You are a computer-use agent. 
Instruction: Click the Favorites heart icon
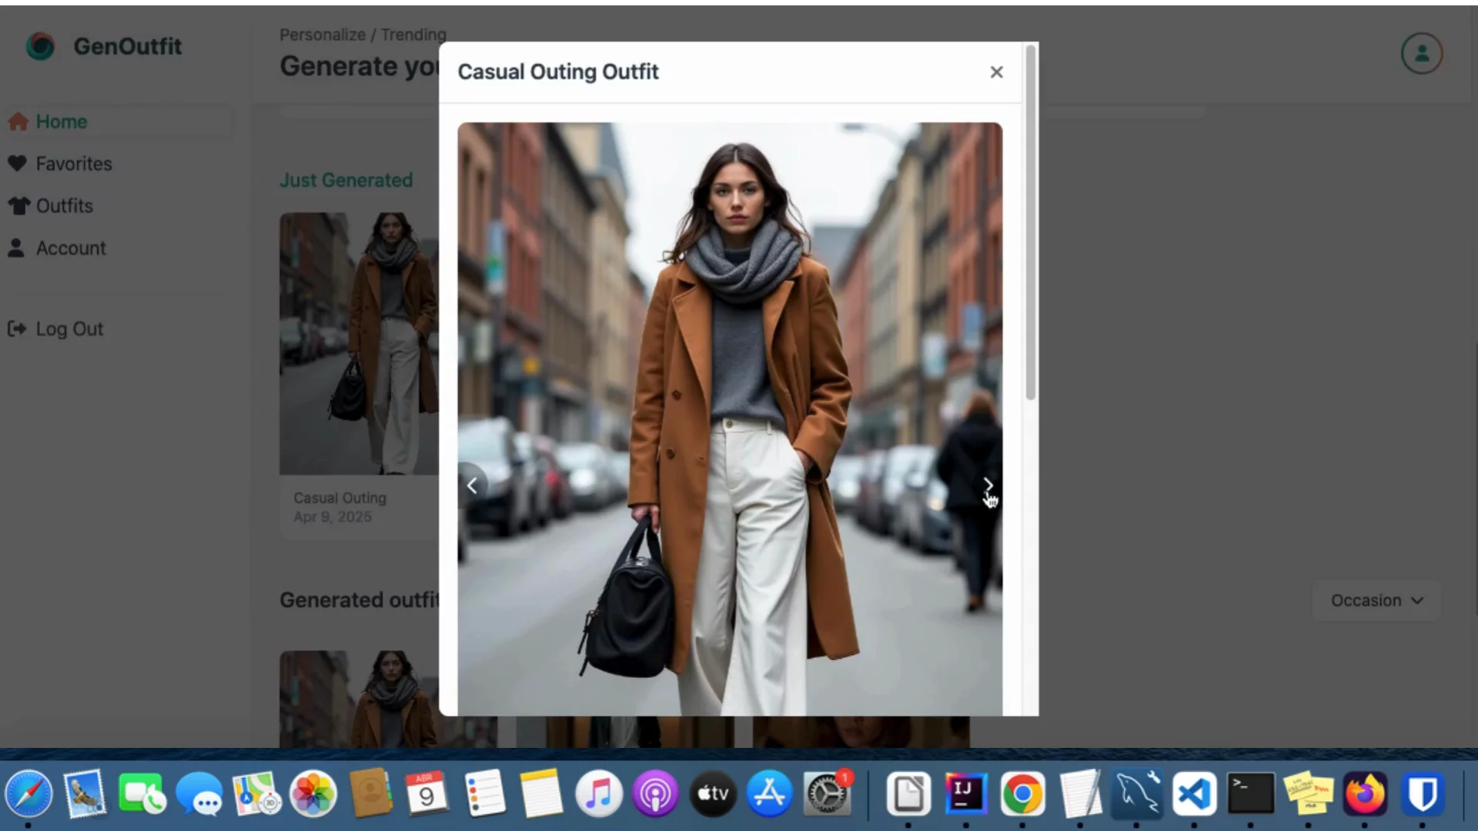pyautogui.click(x=17, y=164)
